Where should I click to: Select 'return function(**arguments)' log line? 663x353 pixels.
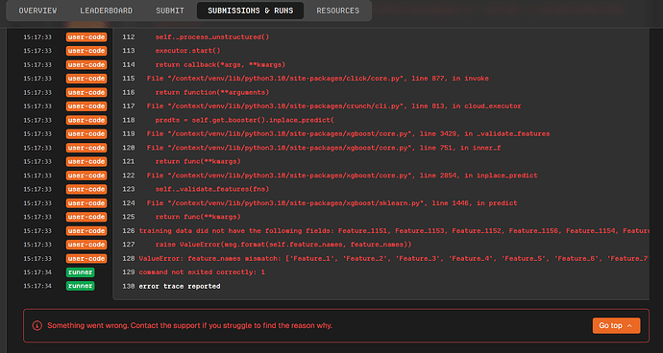[211, 92]
